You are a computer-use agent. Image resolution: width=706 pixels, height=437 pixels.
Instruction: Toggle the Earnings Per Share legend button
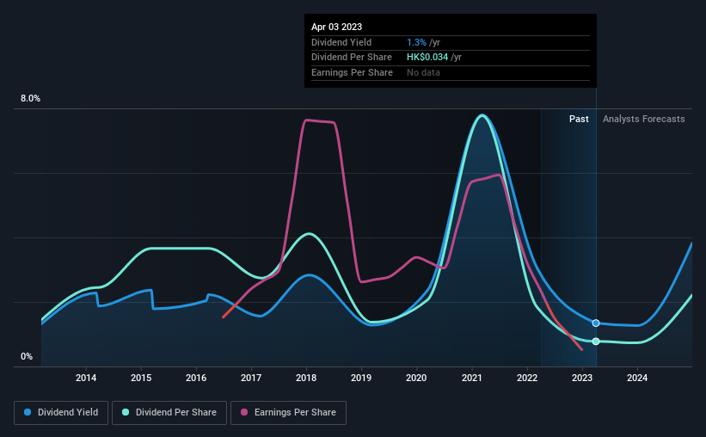[x=288, y=413]
